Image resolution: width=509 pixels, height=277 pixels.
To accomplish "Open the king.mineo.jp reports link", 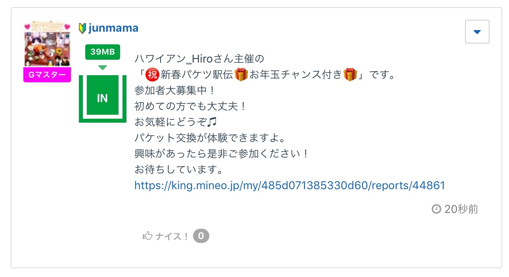I will (x=289, y=185).
